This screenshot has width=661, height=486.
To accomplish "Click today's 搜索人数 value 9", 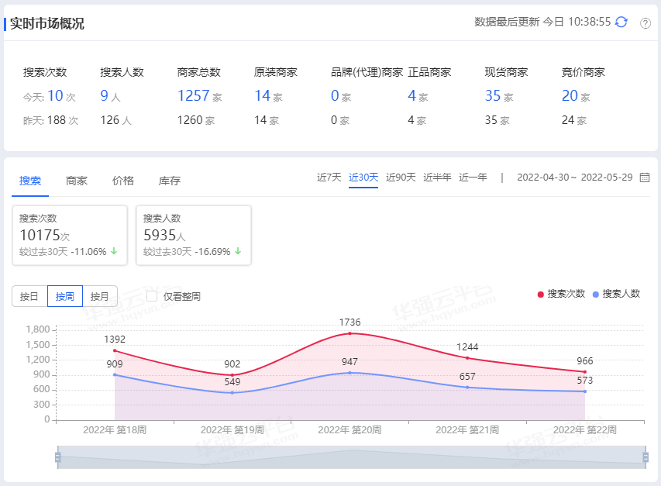I will [104, 95].
